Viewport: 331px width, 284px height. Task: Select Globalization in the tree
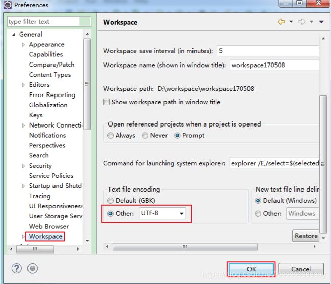click(48, 105)
